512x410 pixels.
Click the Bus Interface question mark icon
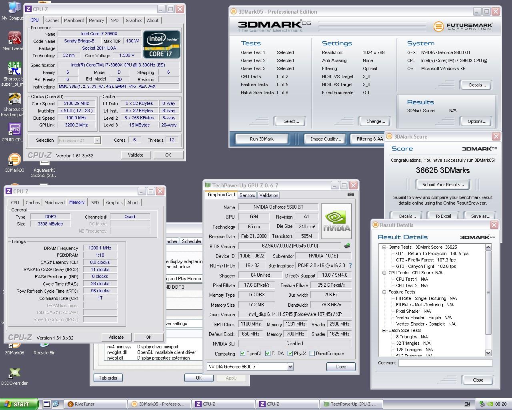click(x=350, y=265)
